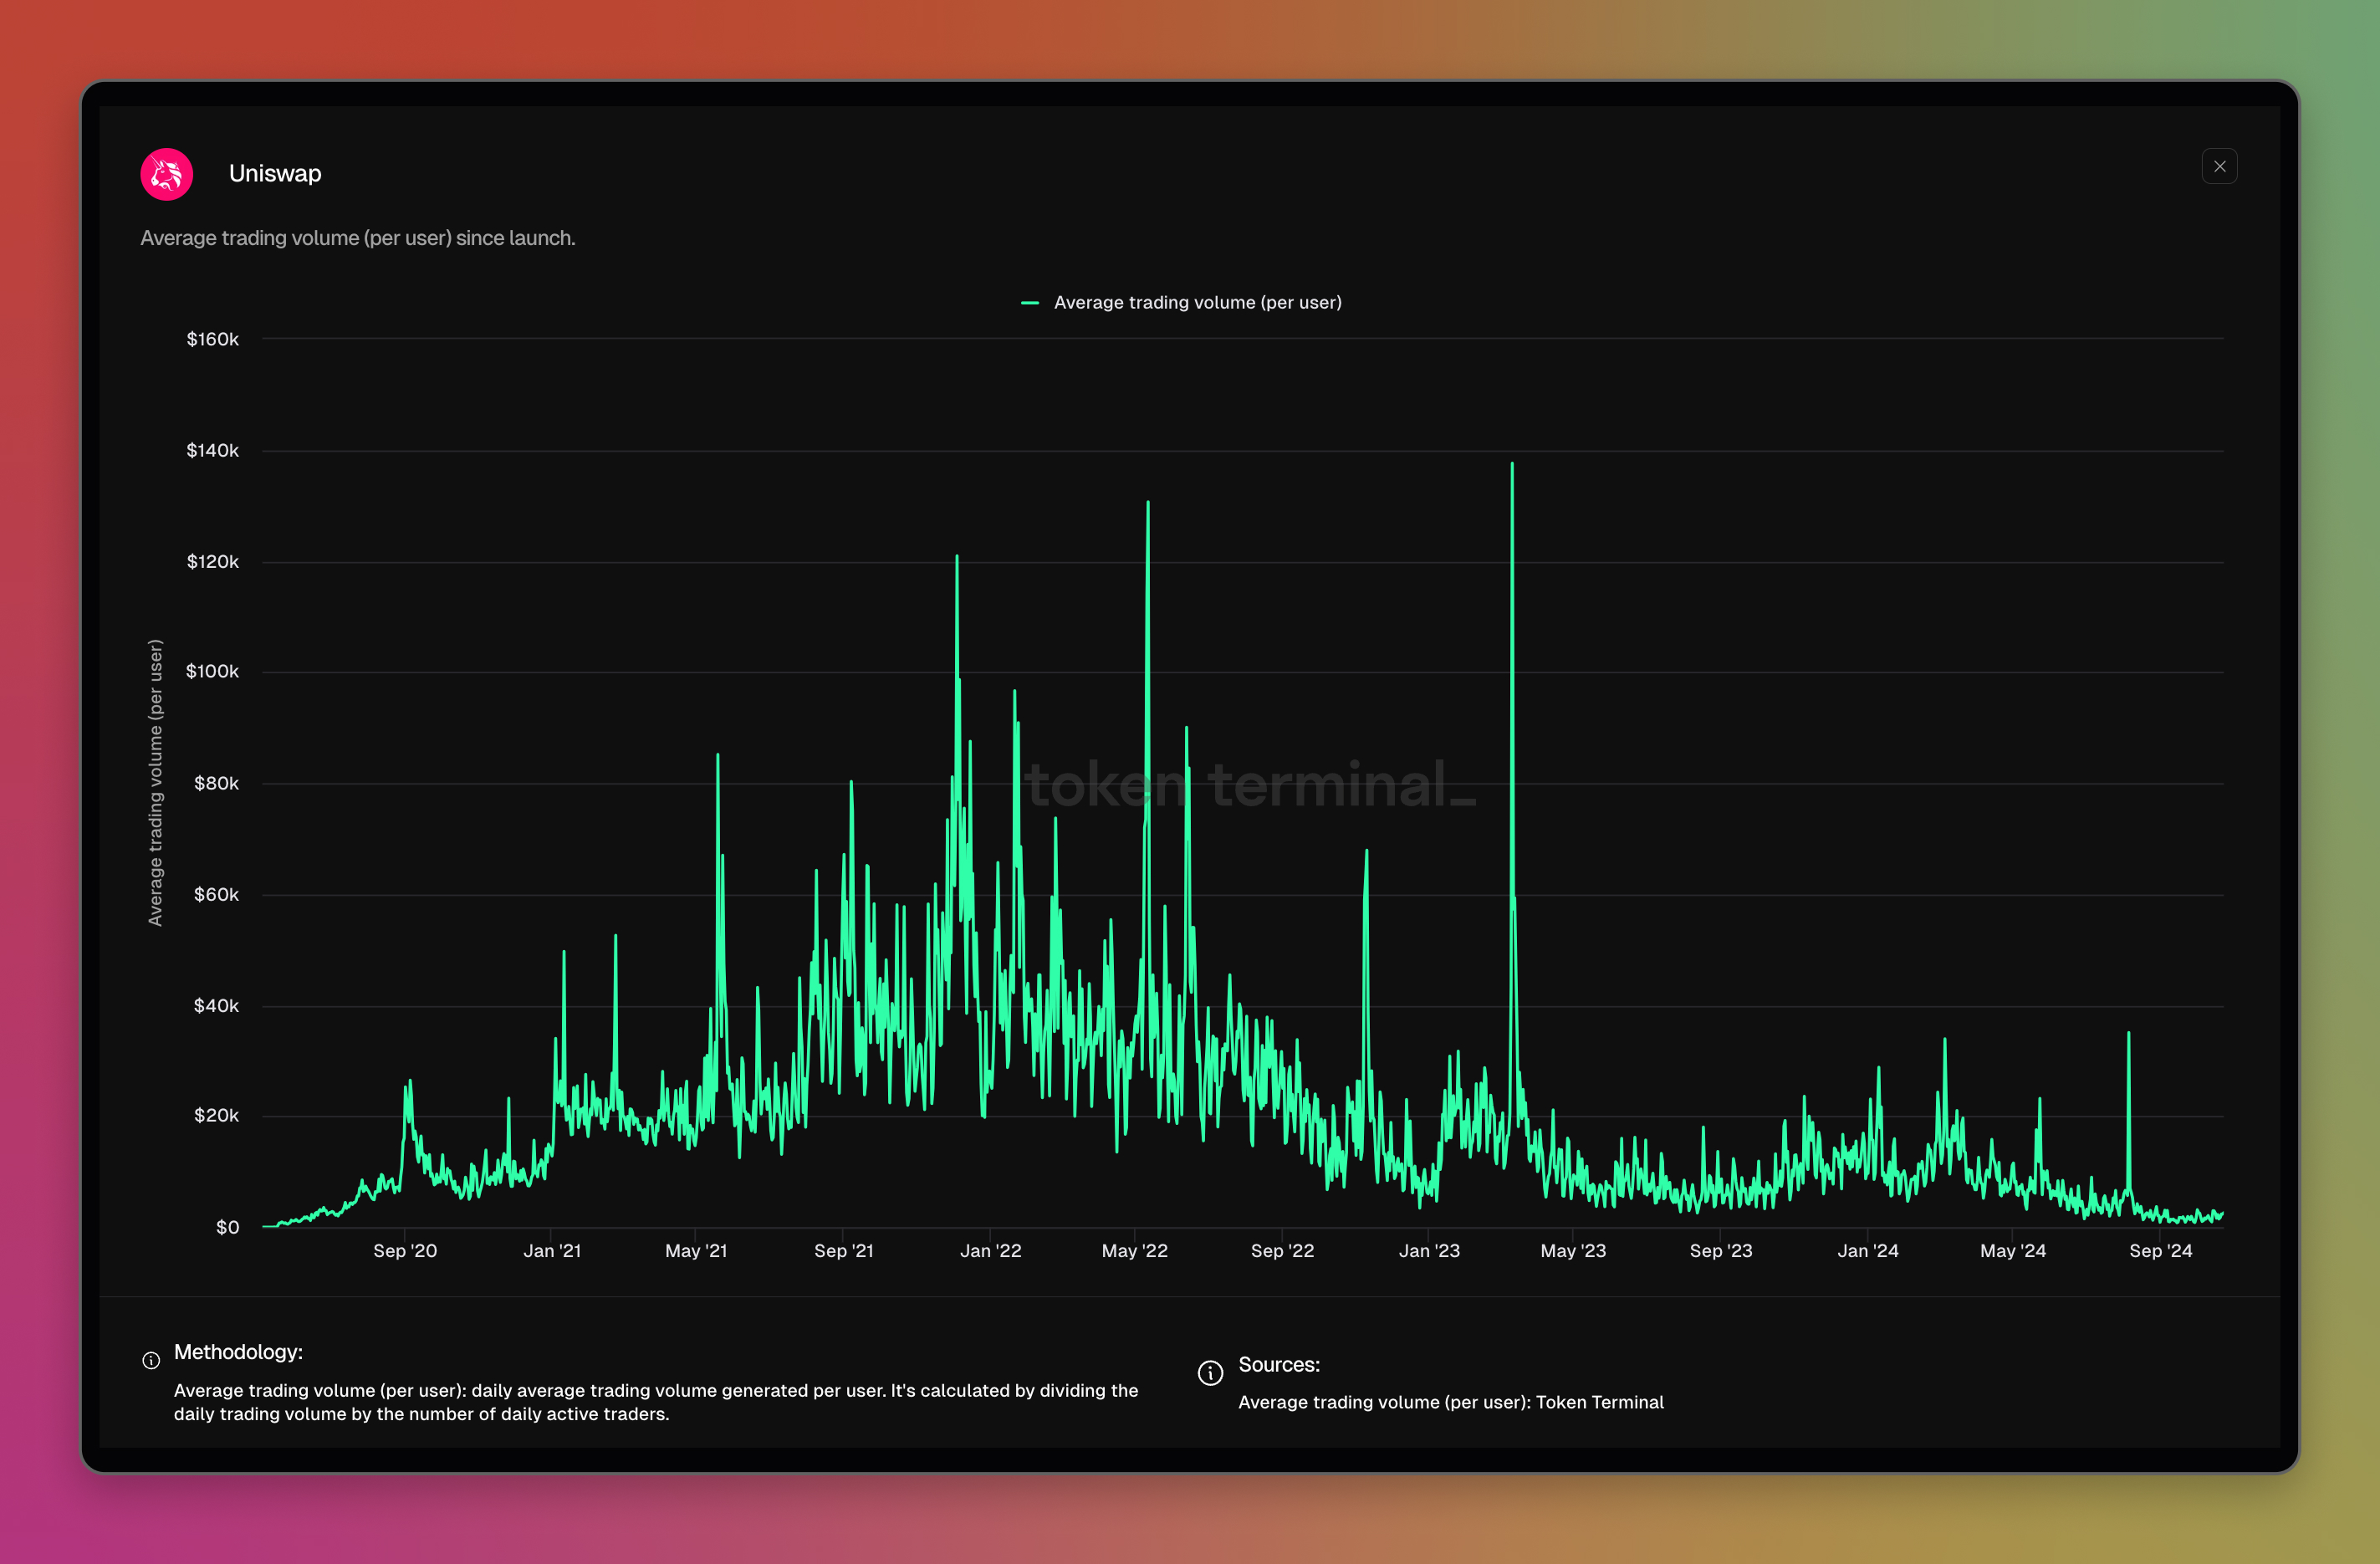Click the methodology description paragraph
Image resolution: width=2380 pixels, height=1564 pixels.
click(656, 1402)
